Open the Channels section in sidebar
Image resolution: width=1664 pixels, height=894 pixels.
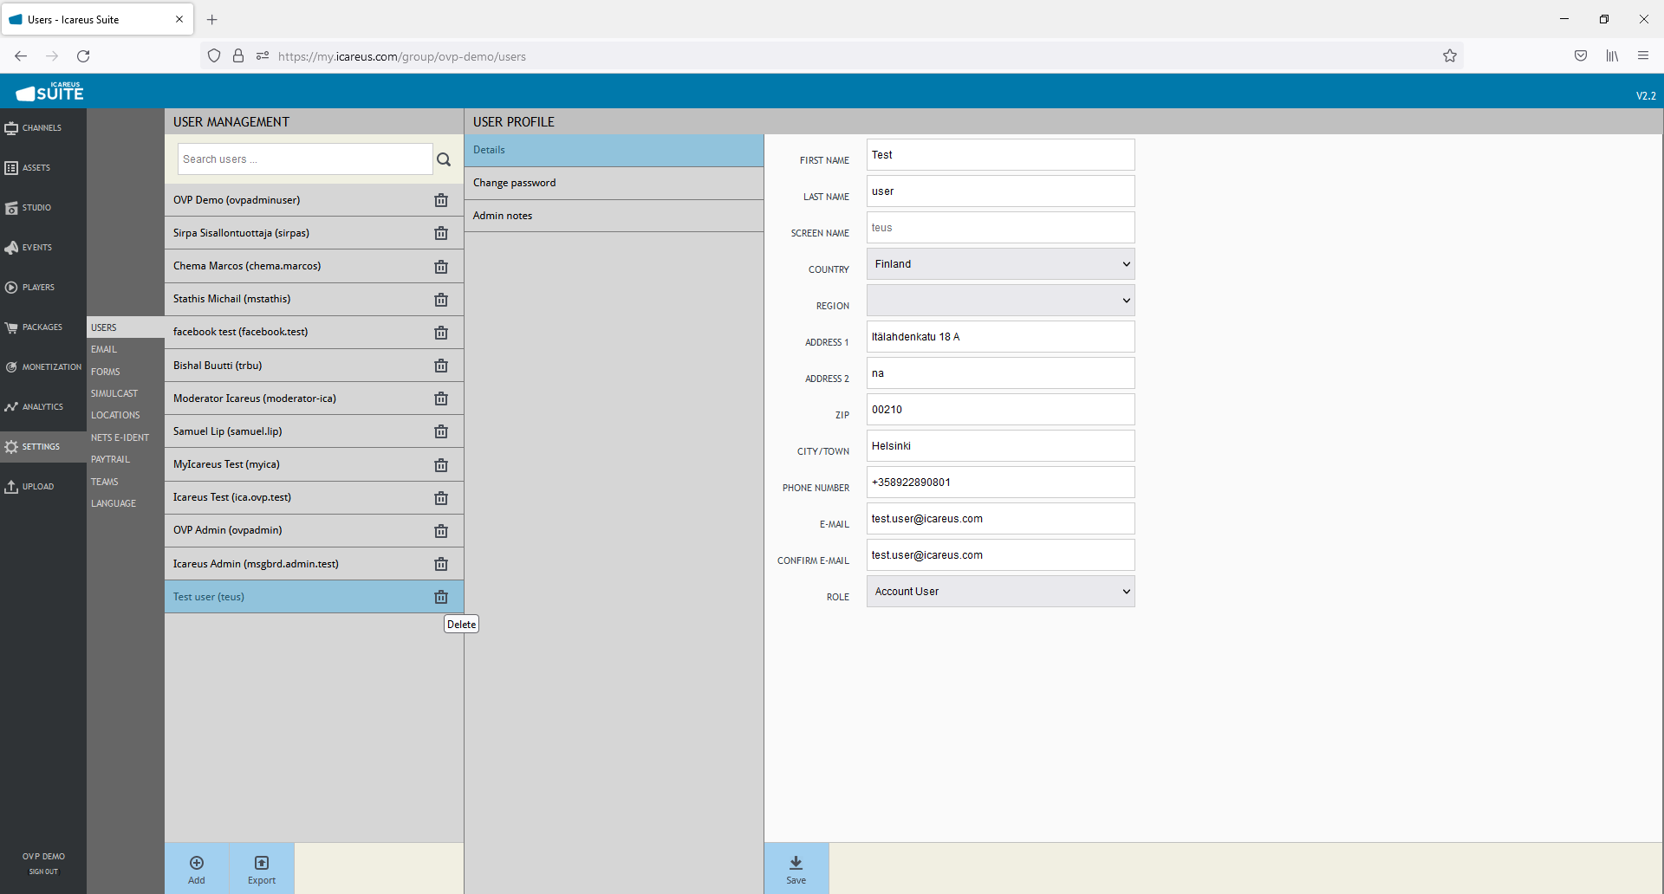click(42, 128)
